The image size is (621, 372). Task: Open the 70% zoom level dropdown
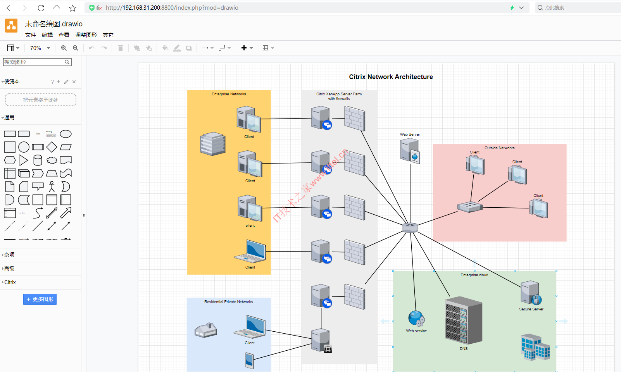[x=40, y=48]
